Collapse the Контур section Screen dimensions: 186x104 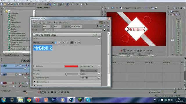(35, 86)
